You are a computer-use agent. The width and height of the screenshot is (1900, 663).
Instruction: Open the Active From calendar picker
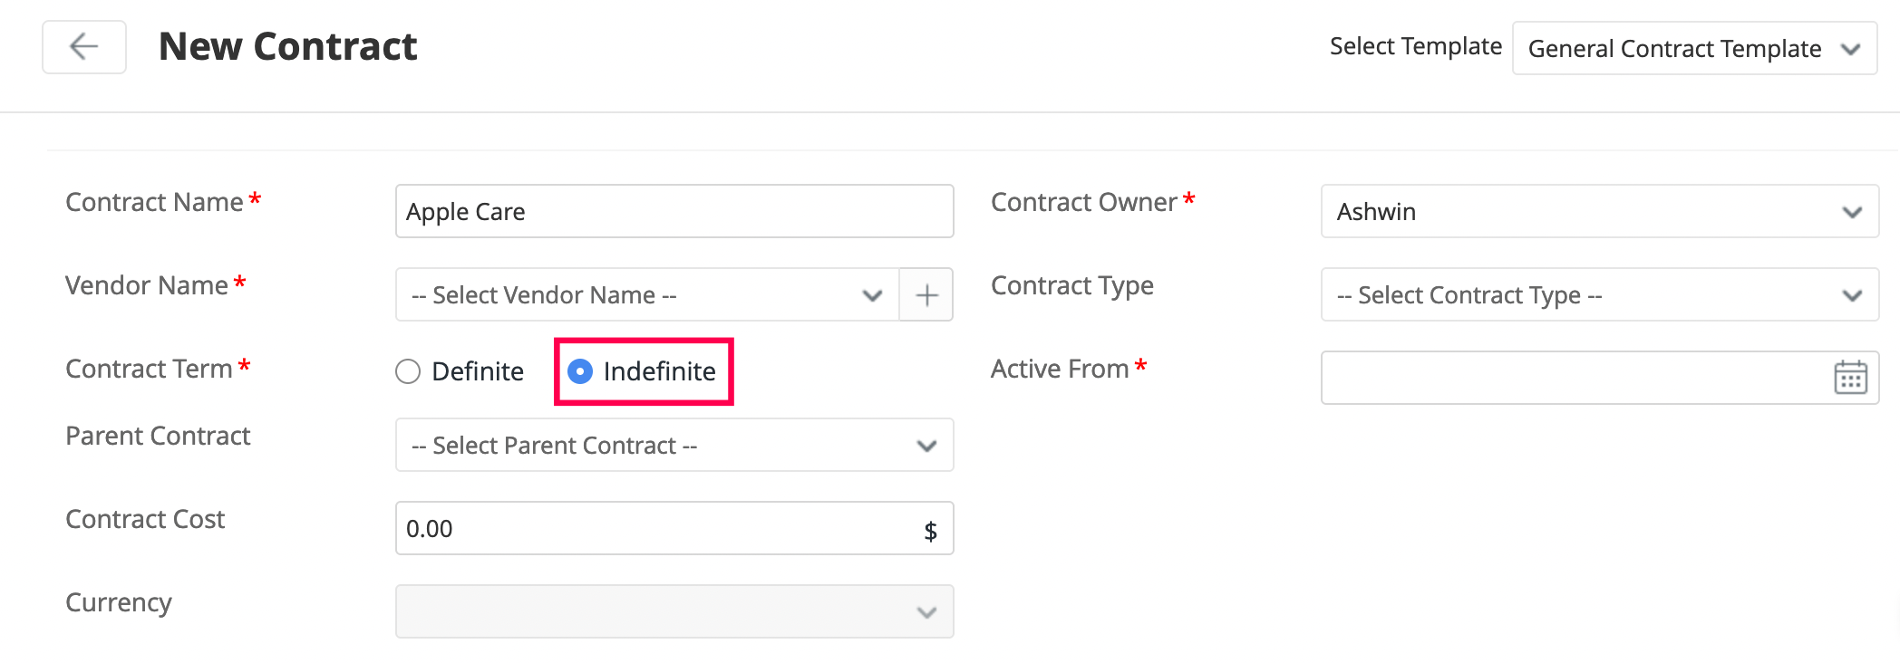1850,378
